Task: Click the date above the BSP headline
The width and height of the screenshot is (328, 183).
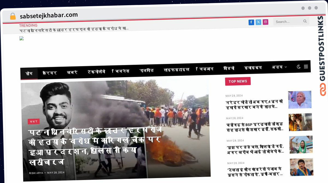Action: coord(235,118)
